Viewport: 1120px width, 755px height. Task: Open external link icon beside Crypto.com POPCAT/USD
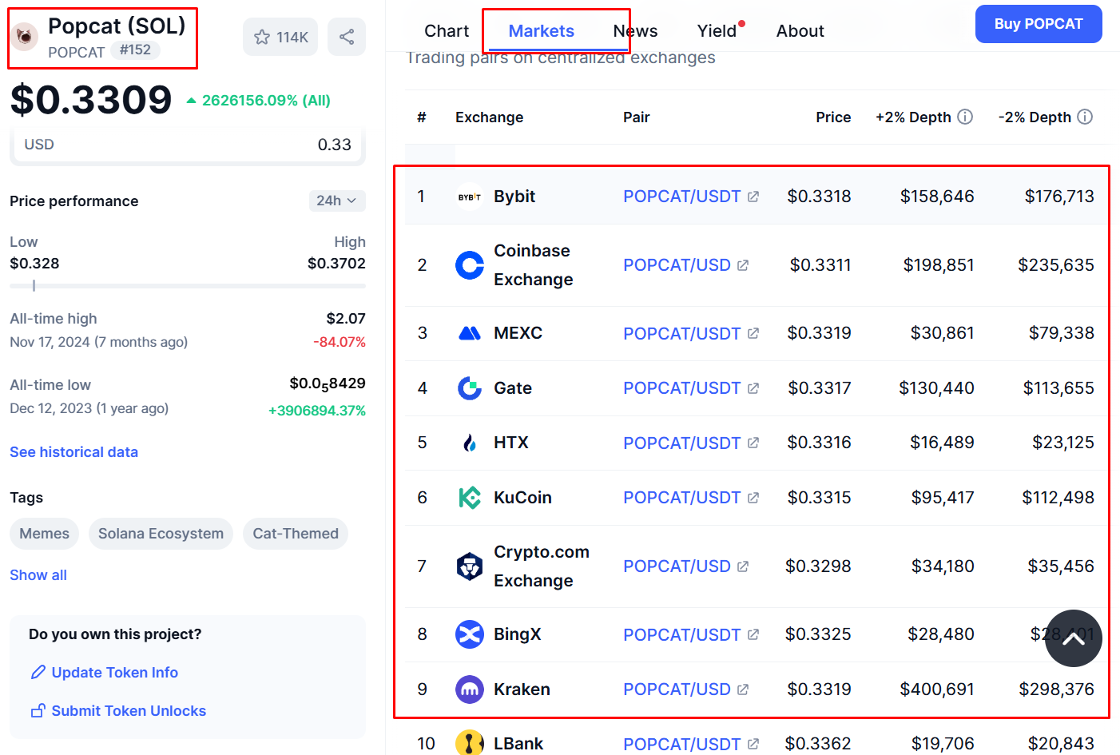743,566
